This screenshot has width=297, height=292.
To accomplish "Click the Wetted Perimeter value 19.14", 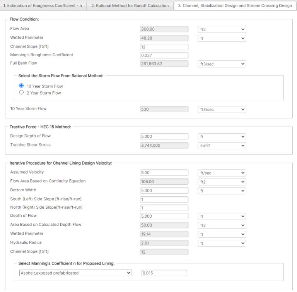I will point(164,234).
